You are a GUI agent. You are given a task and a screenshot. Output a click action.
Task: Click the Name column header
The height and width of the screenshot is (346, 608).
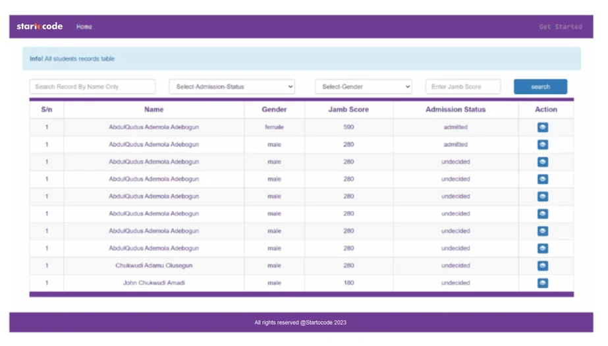(154, 109)
